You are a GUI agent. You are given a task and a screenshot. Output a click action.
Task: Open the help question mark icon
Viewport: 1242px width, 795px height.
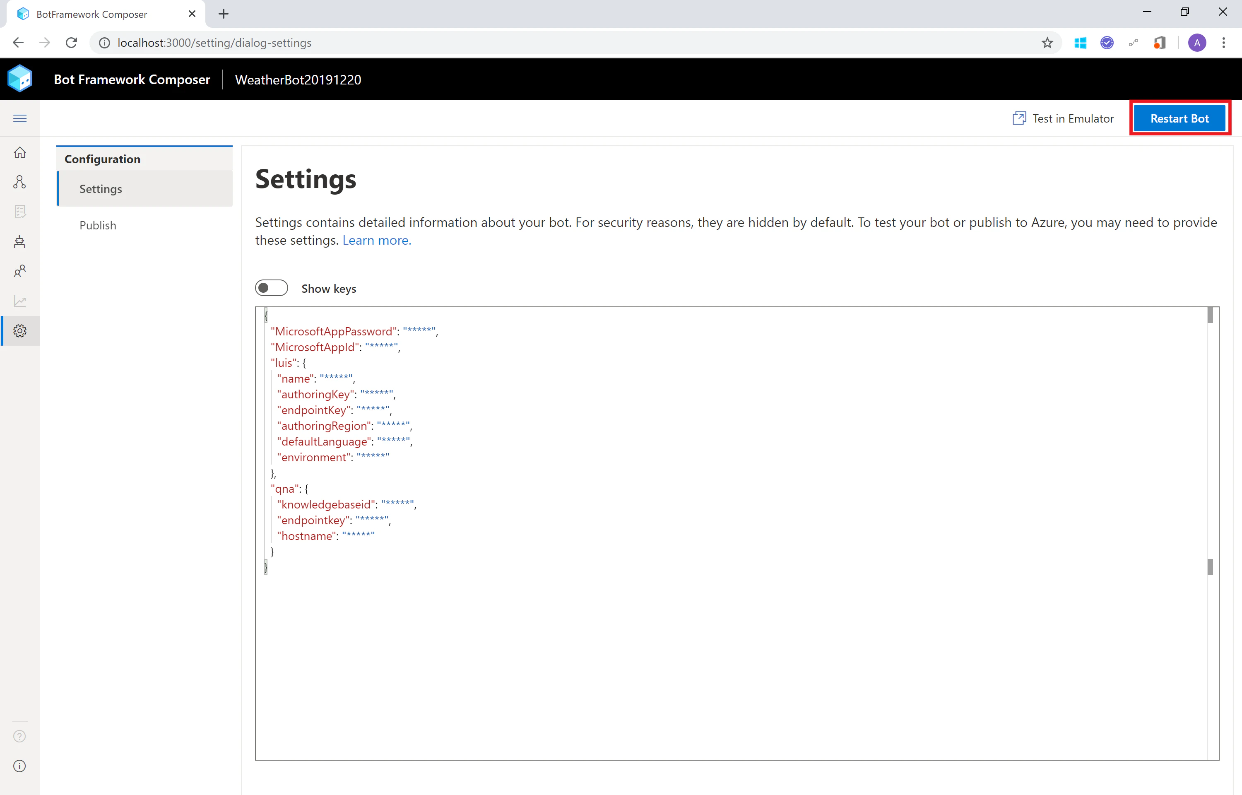[19, 736]
